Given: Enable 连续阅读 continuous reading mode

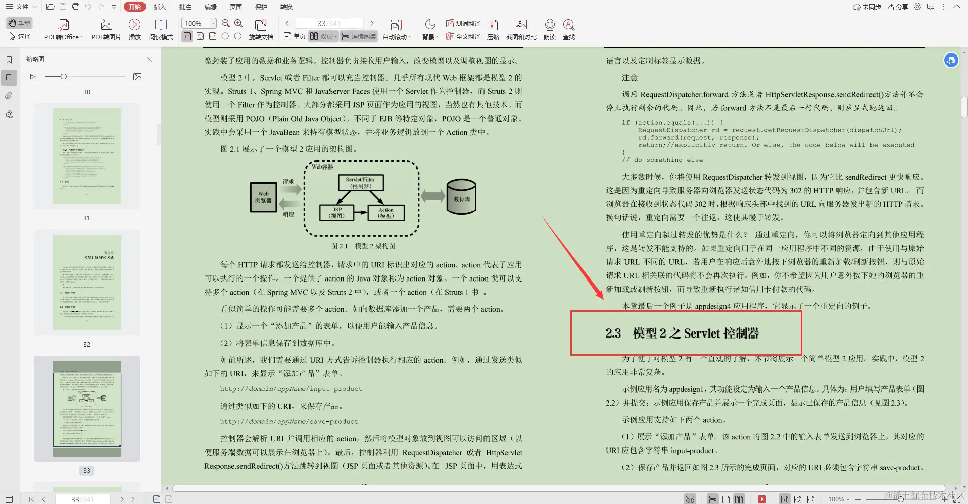Looking at the screenshot, I should point(360,36).
